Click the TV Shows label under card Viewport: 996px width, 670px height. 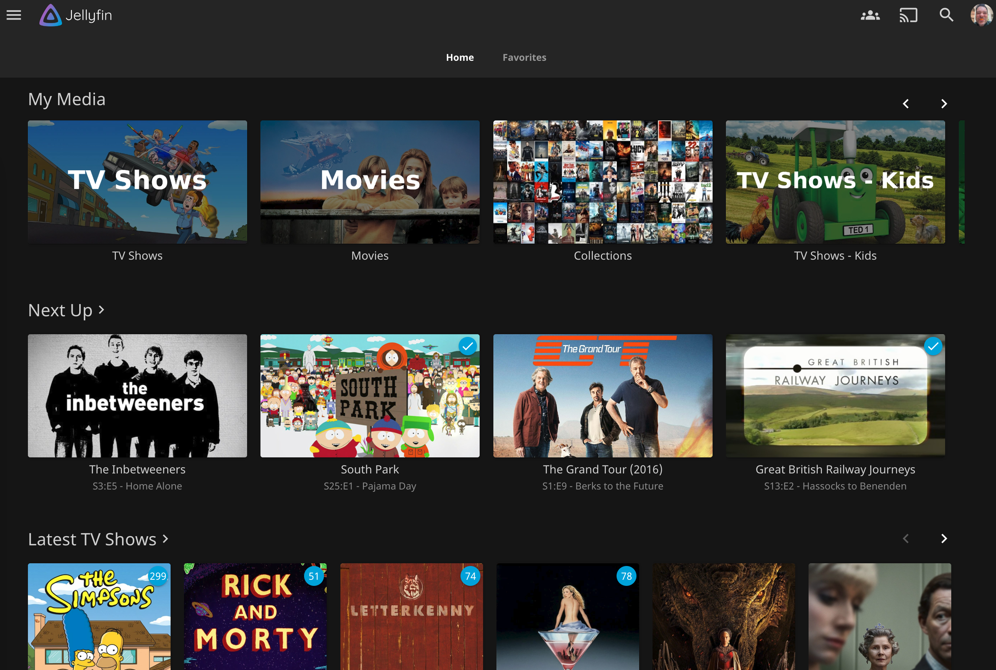(137, 255)
